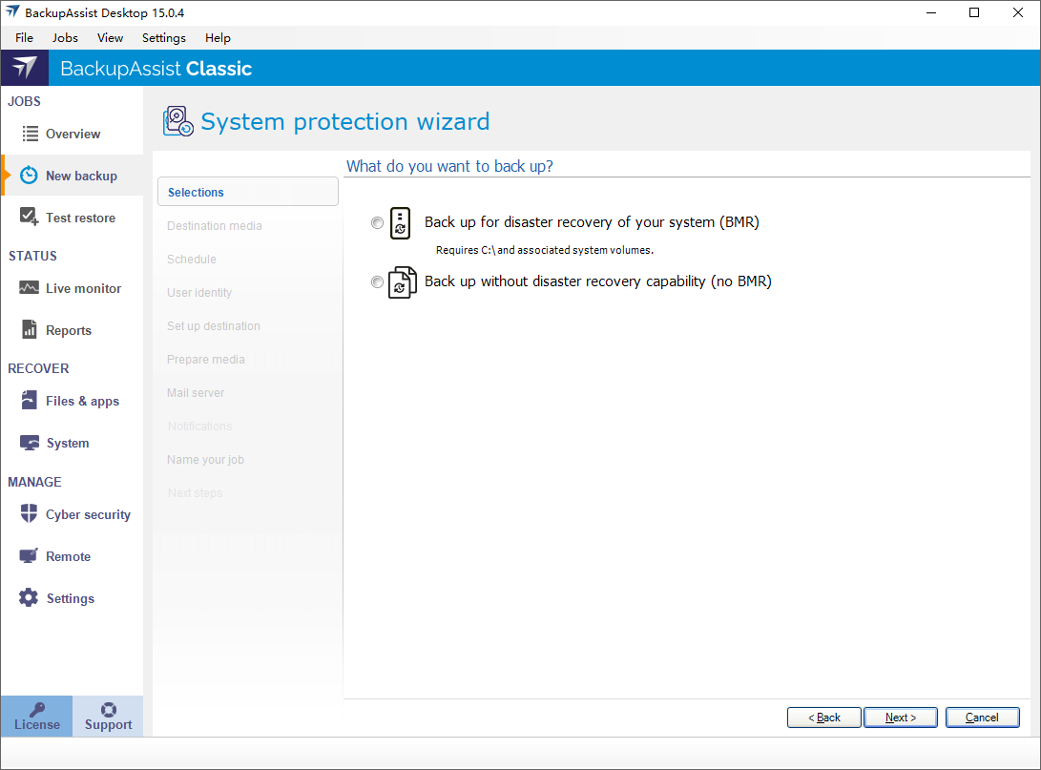Open the Jobs menu
1041x770 pixels.
[65, 38]
